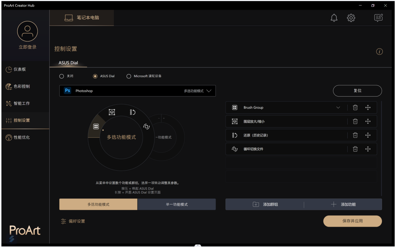Viewport: 395px width, 247px height.
Task: Select the layer zoom icon on dial
Action: (112, 112)
